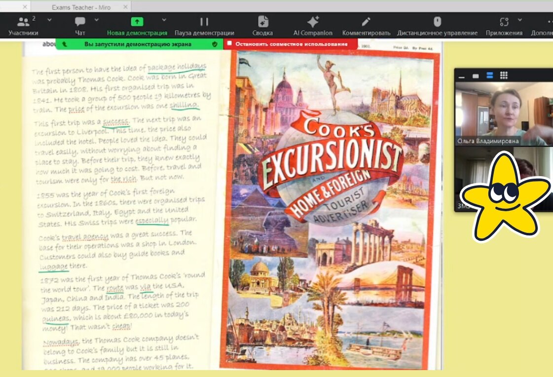Click 'HOME & FOREIGN' banner on poster
This screenshot has width=553, height=377.
click(330, 193)
